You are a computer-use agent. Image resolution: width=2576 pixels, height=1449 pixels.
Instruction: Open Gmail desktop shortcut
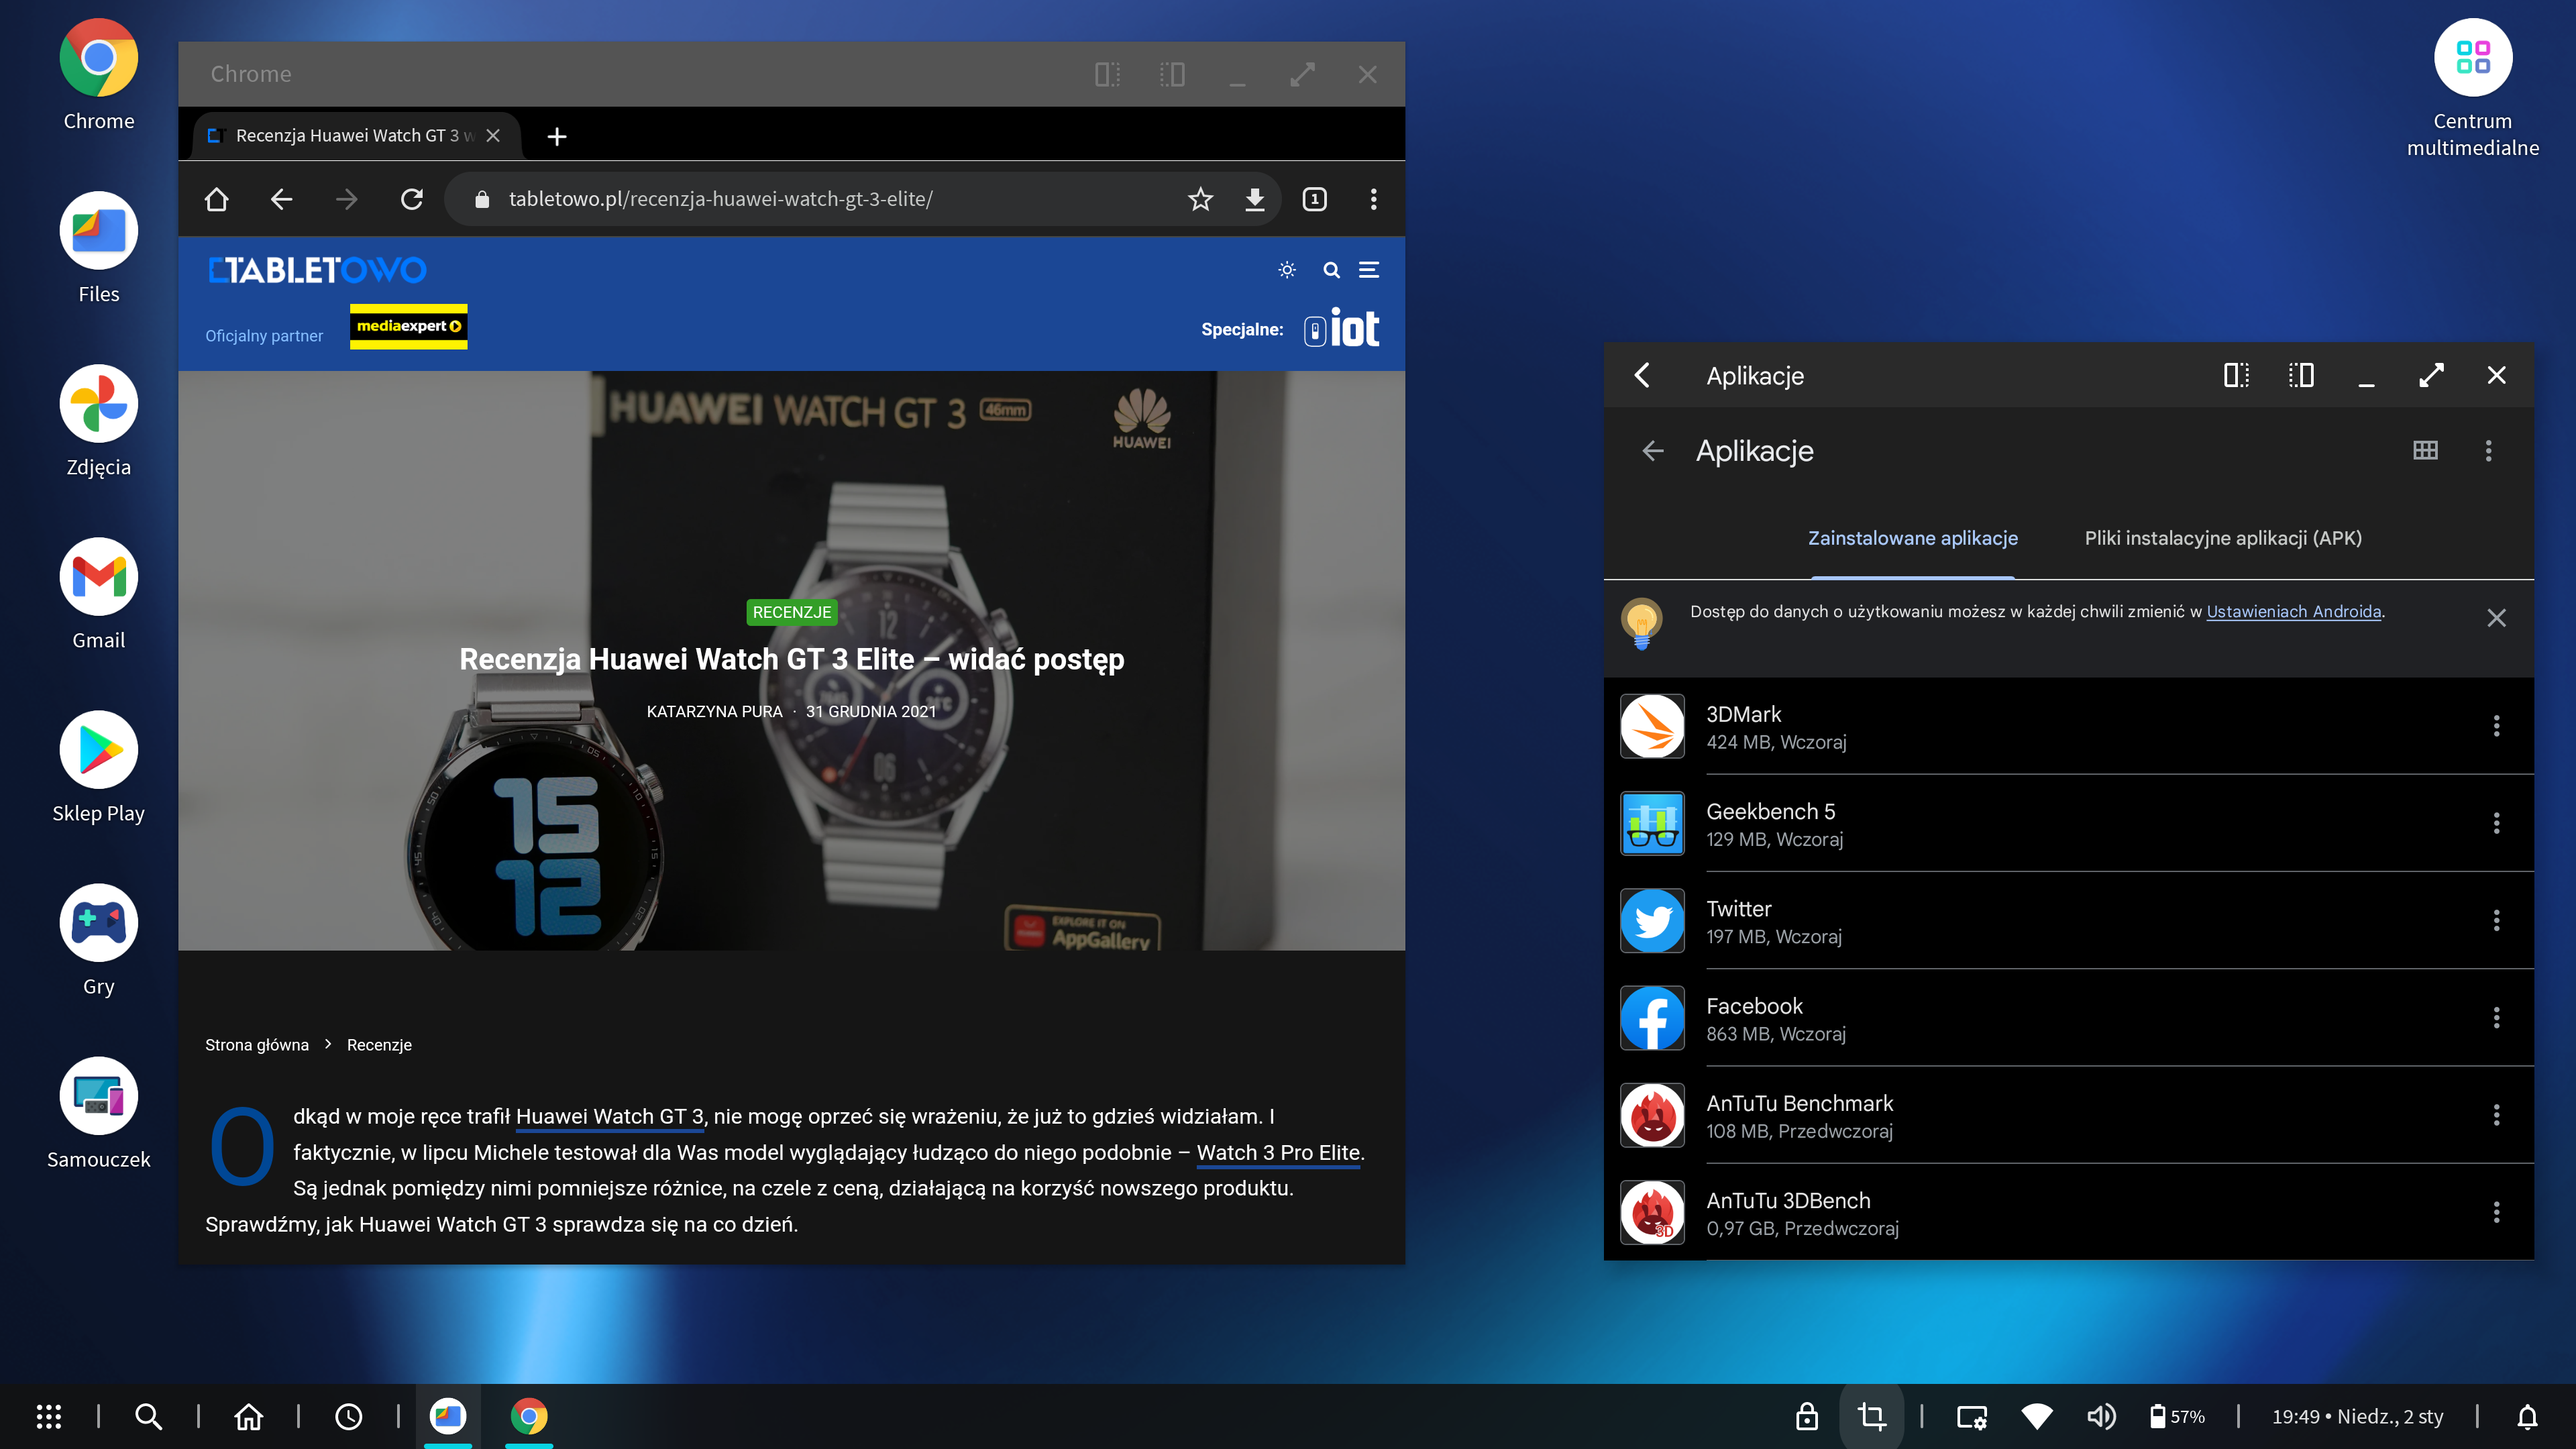tap(98, 577)
